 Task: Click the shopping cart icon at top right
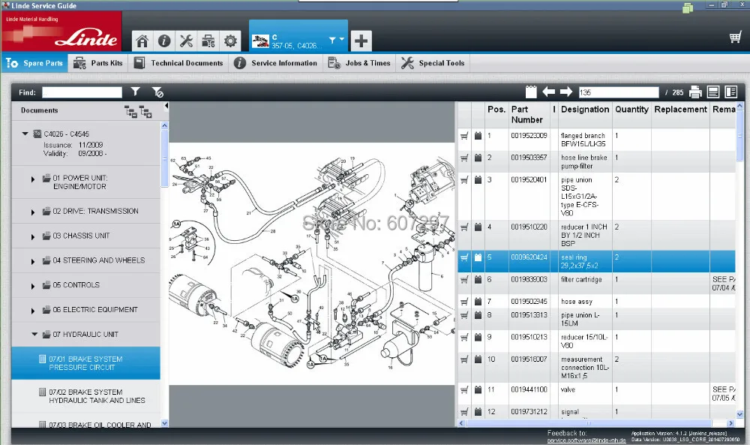[735, 38]
